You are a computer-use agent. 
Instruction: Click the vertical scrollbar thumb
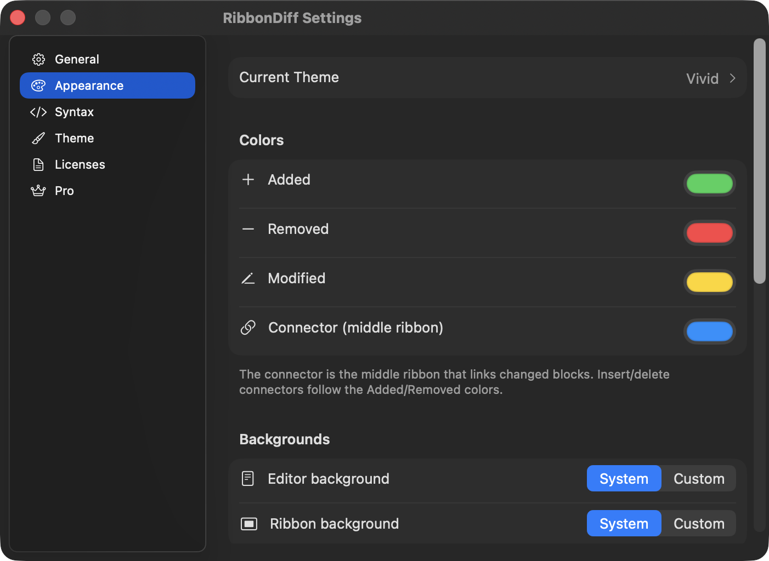tap(759, 161)
